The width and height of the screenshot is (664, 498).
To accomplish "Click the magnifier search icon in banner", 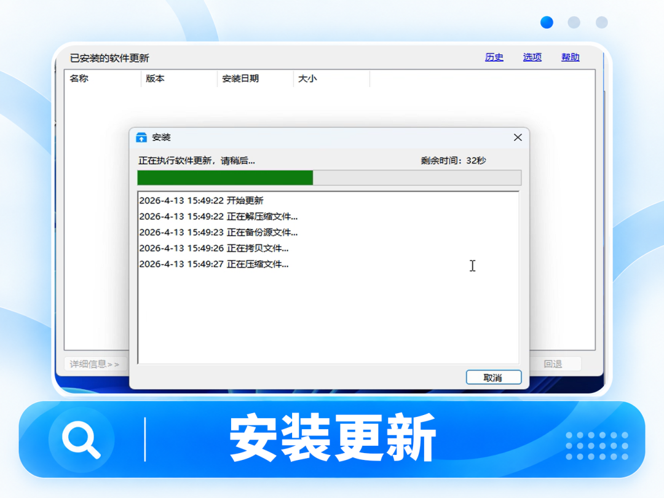I will [81, 440].
